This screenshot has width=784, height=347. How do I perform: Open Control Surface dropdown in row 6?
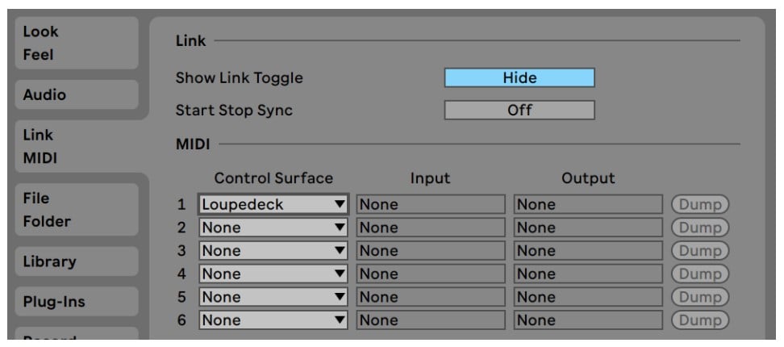tap(273, 320)
